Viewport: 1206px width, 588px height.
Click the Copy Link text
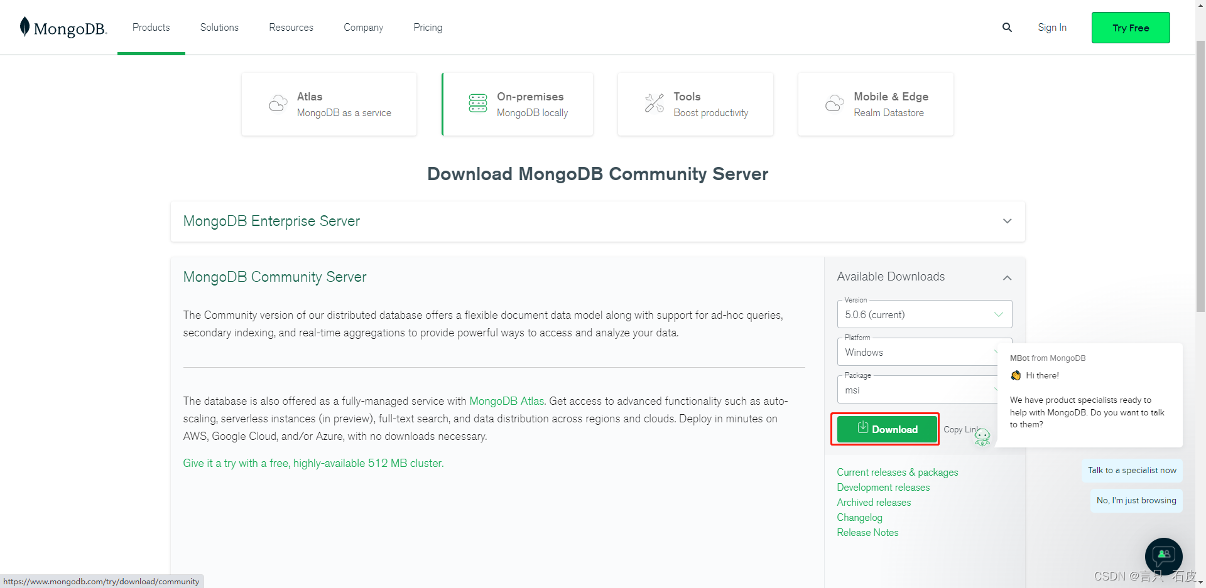click(961, 430)
